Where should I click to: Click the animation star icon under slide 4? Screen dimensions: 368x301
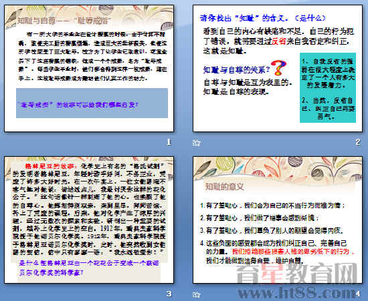point(197,294)
